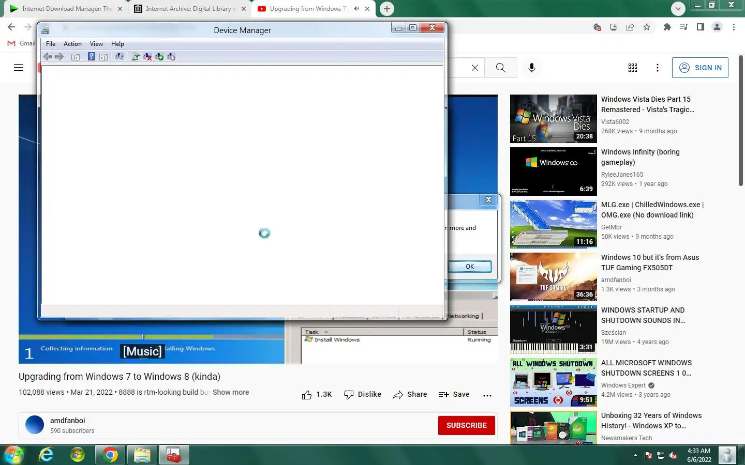Bookmark this page with the star icon
The height and width of the screenshot is (465, 745).
coord(647,27)
